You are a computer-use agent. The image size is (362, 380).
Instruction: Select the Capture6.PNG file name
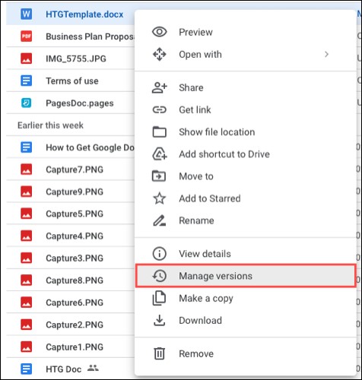tap(75, 302)
